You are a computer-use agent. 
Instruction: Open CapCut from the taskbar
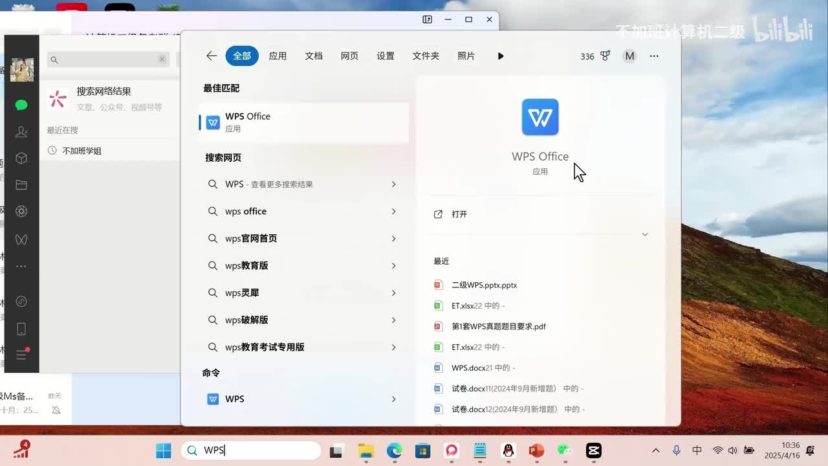593,451
